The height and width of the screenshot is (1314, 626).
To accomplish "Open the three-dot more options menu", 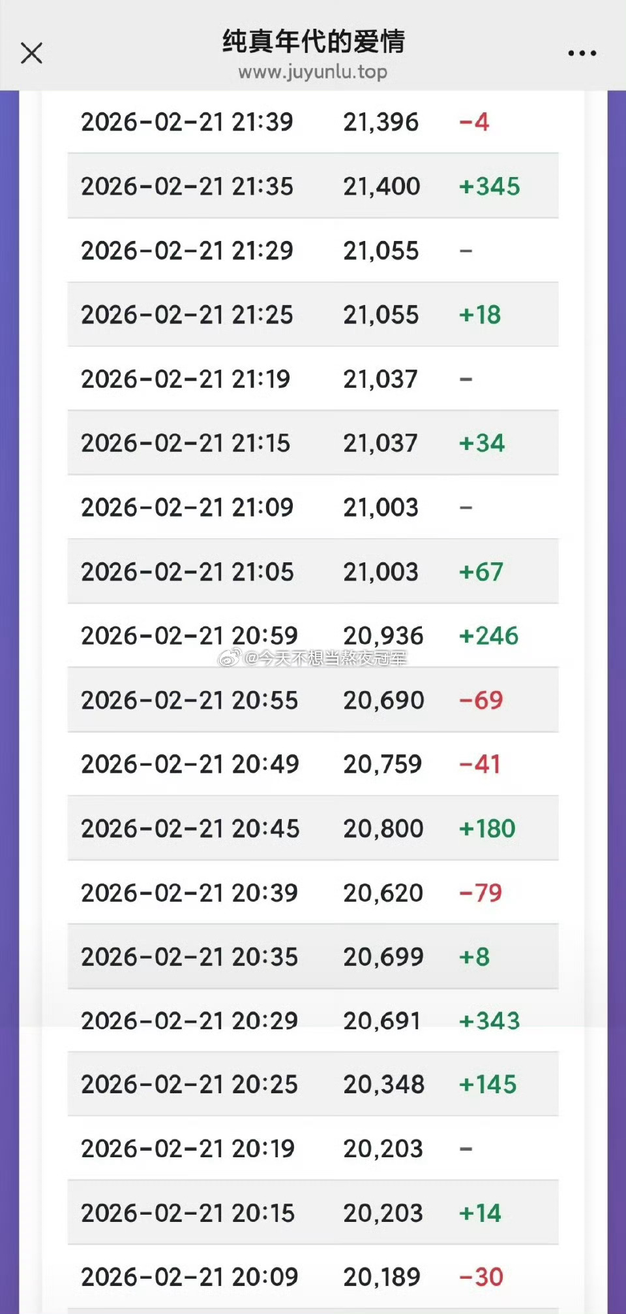I will (x=582, y=53).
